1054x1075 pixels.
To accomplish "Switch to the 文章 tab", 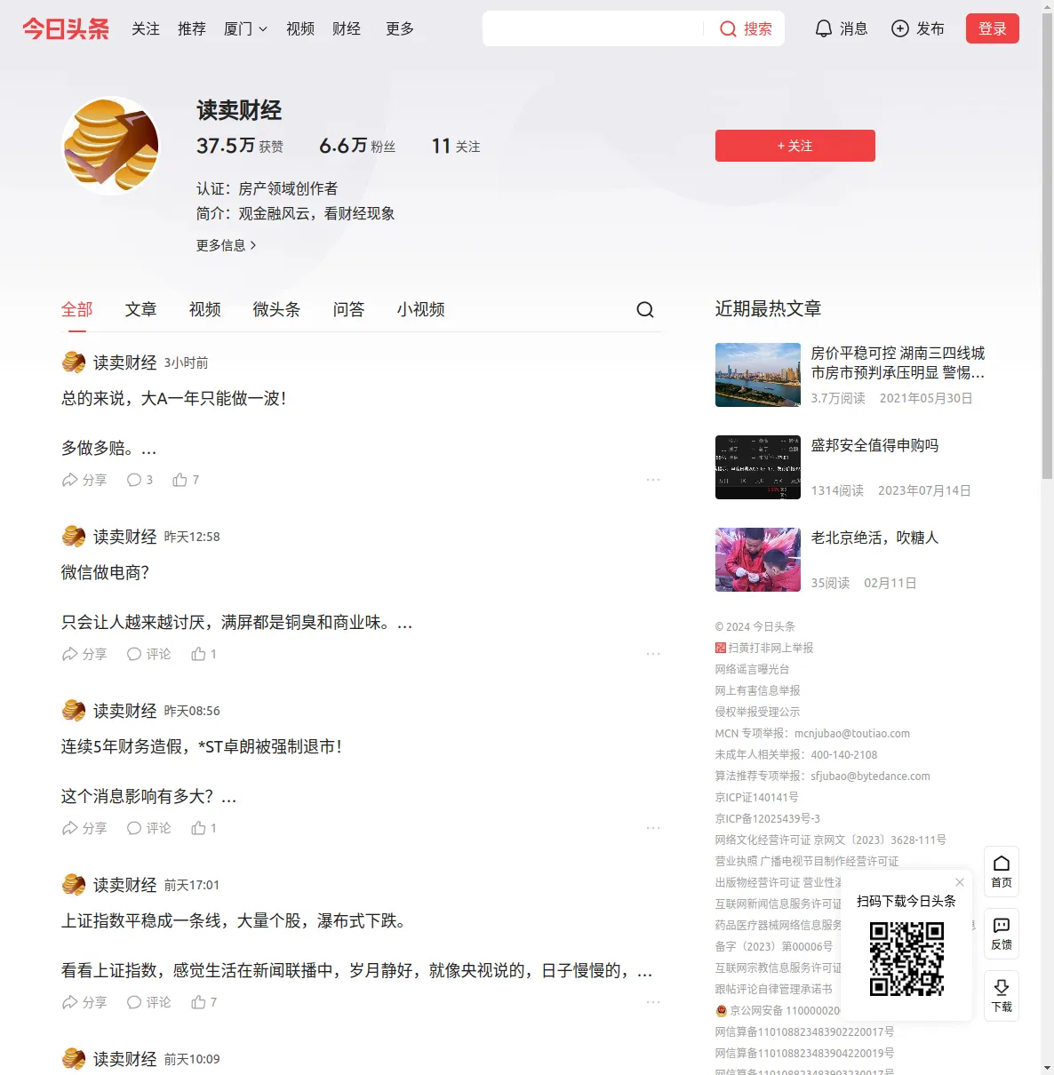I will coord(141,309).
